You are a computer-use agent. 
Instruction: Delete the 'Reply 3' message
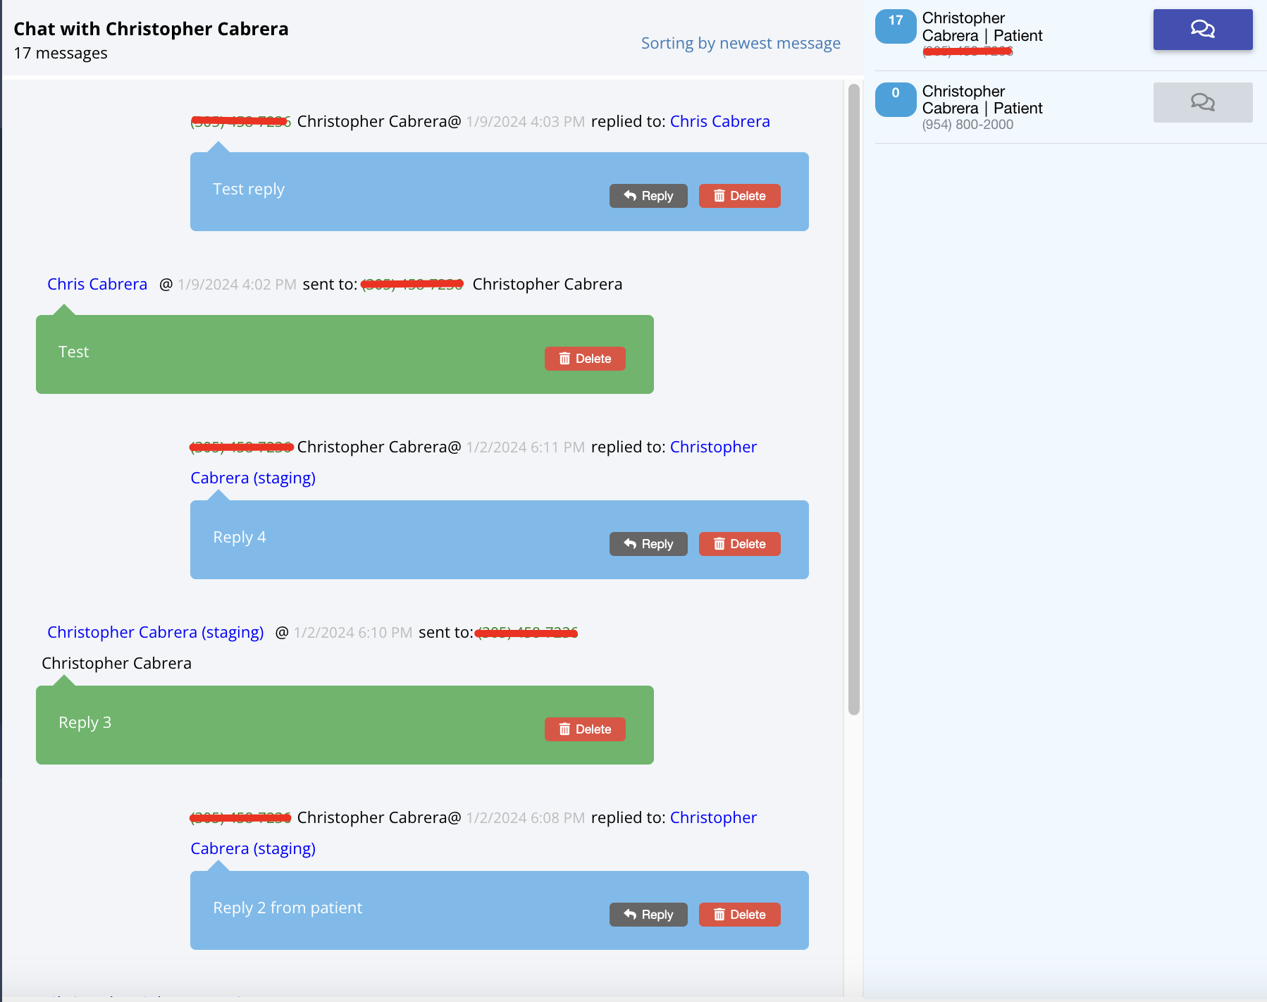tap(584, 729)
